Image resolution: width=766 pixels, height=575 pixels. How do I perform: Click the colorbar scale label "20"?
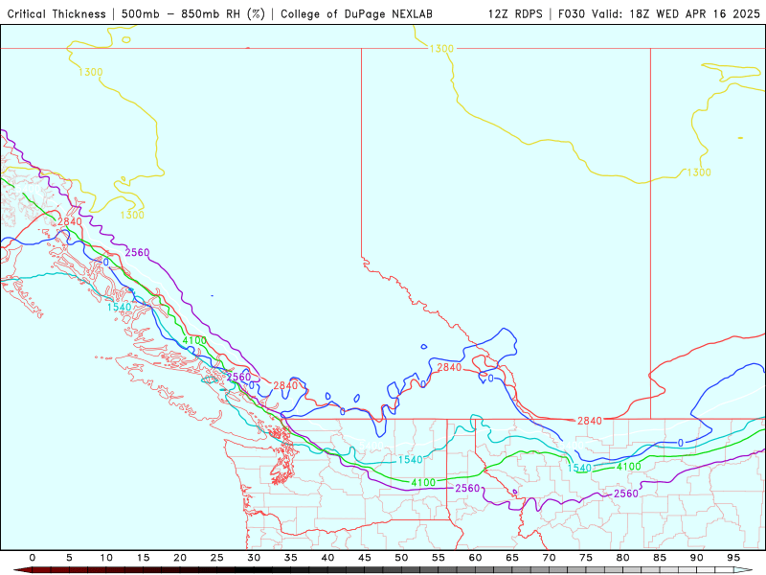click(x=180, y=558)
